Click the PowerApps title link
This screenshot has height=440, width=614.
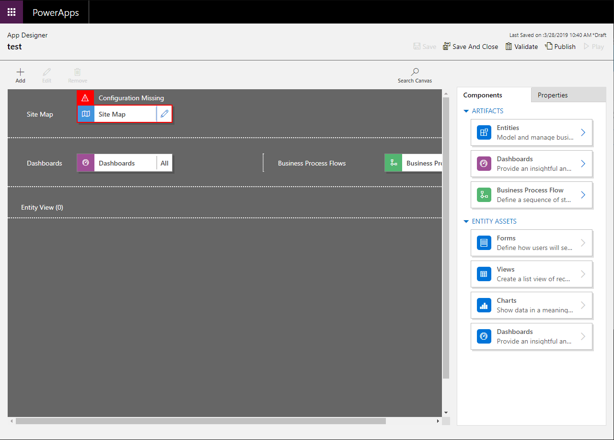click(56, 12)
